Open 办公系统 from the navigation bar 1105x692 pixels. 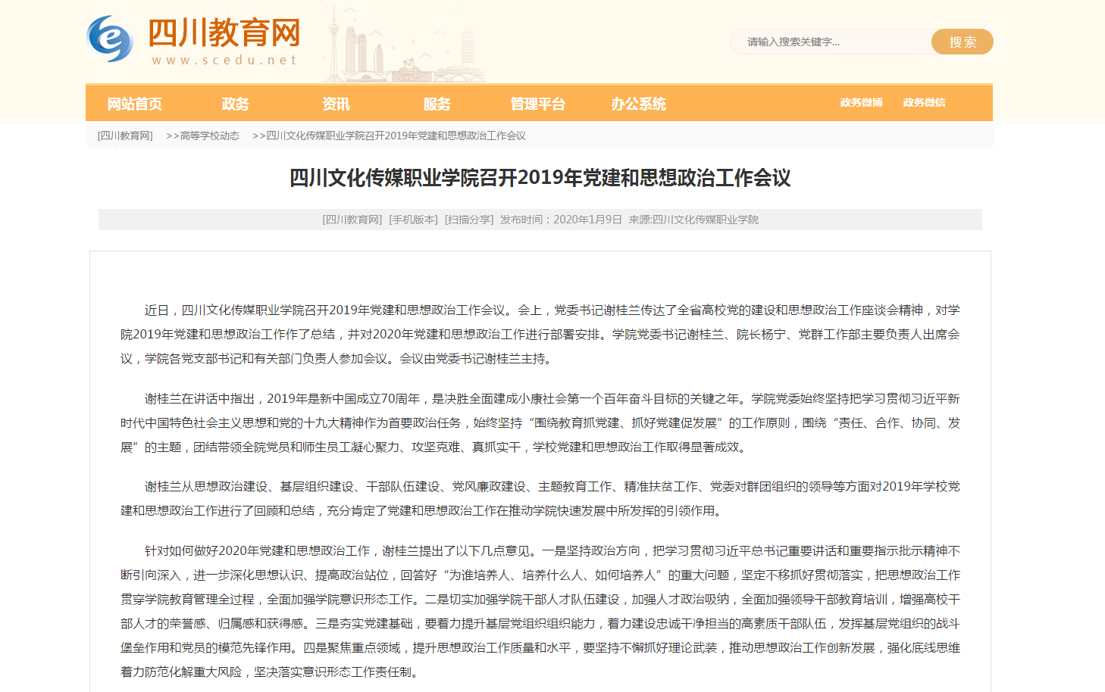638,104
